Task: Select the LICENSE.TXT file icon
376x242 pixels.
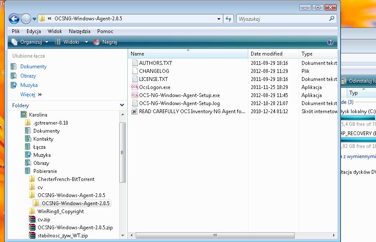Action: coord(135,79)
